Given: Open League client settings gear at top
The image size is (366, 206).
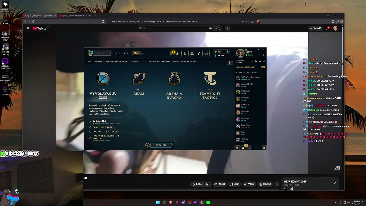Looking at the screenshot, I should [259, 49].
